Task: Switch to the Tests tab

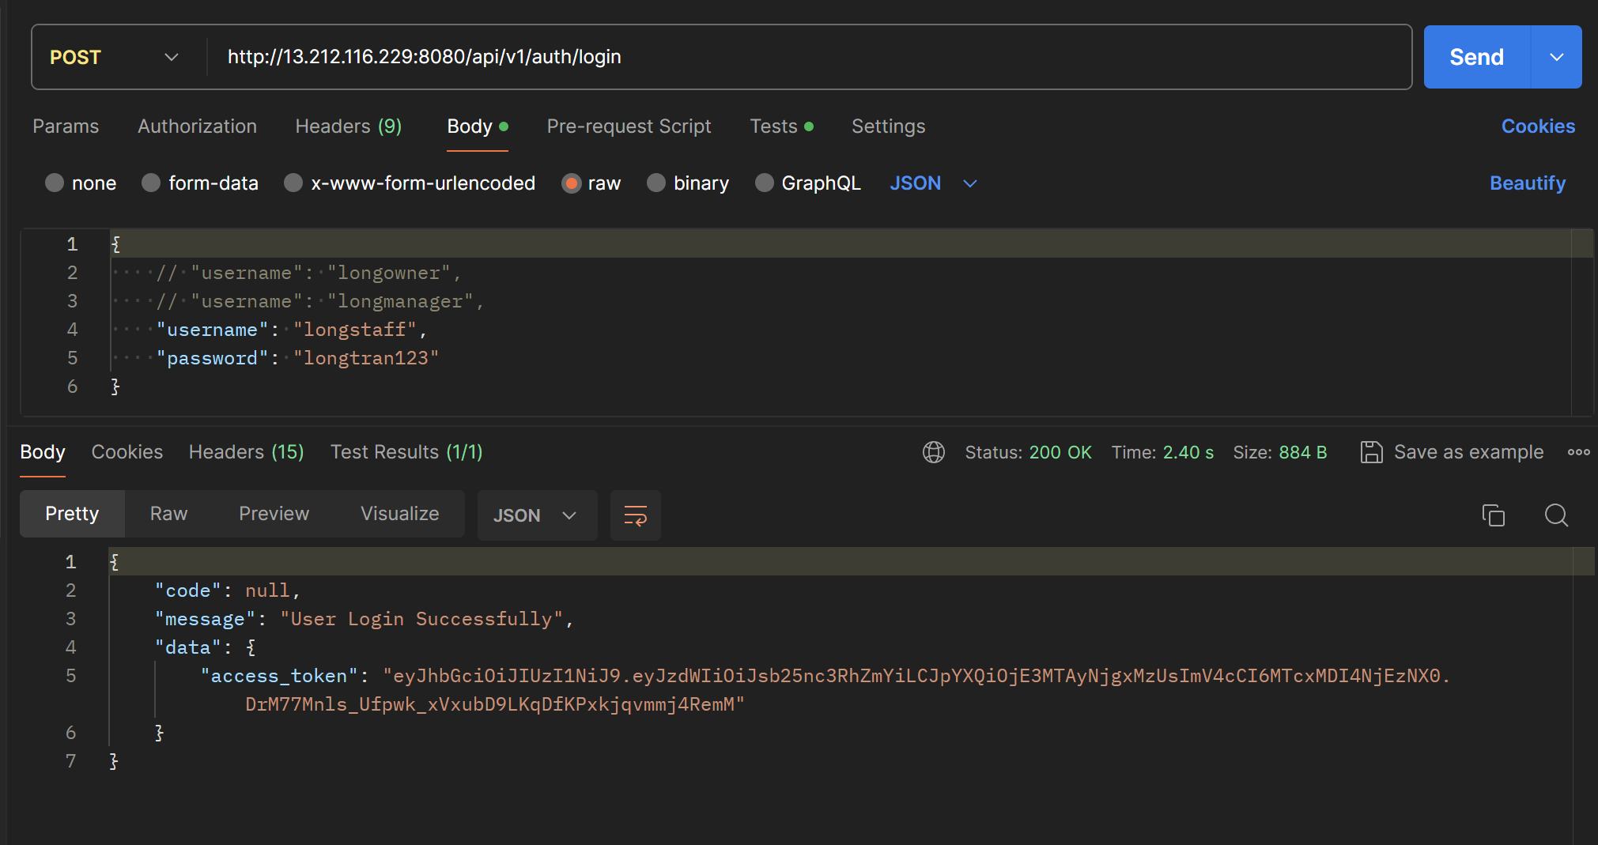Action: 781,126
